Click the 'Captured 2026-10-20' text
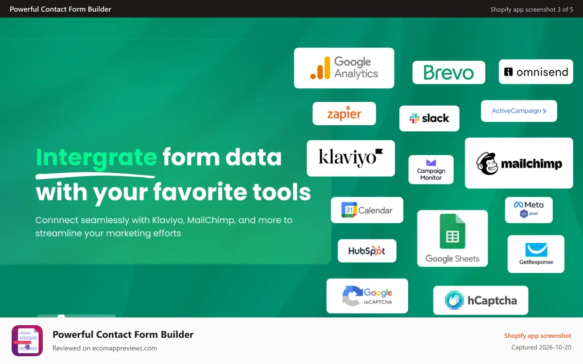Image resolution: width=583 pixels, height=364 pixels. (541, 347)
